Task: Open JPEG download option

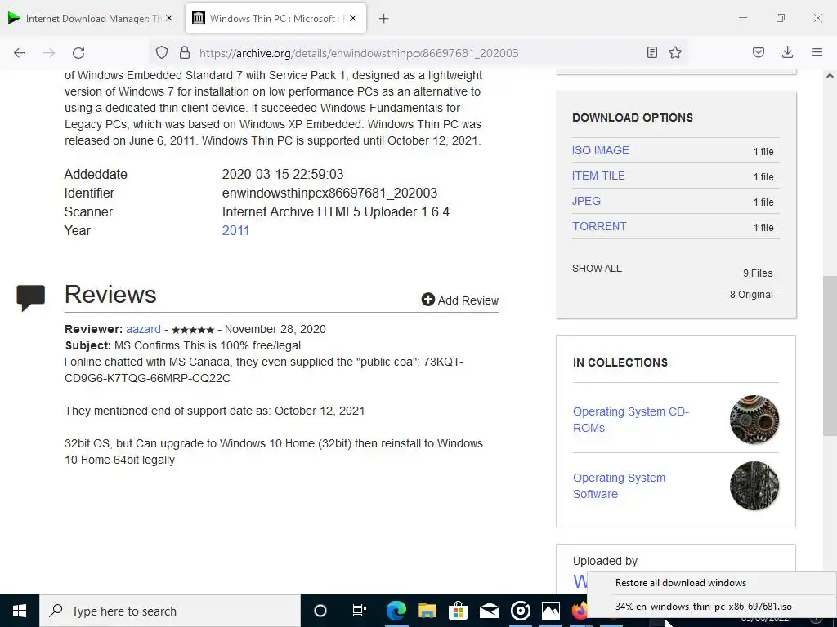Action: (x=587, y=201)
